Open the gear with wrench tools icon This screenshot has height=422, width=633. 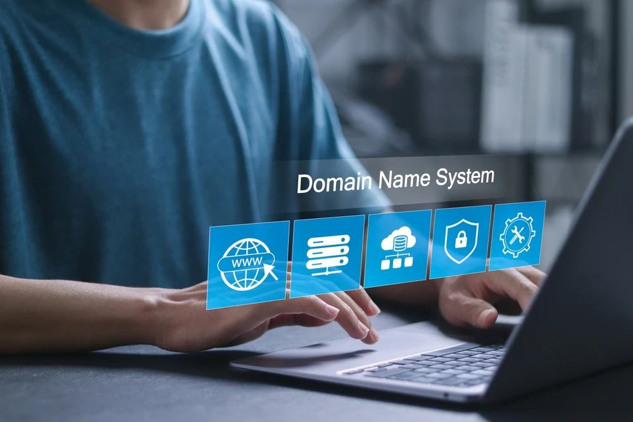pyautogui.click(x=517, y=235)
